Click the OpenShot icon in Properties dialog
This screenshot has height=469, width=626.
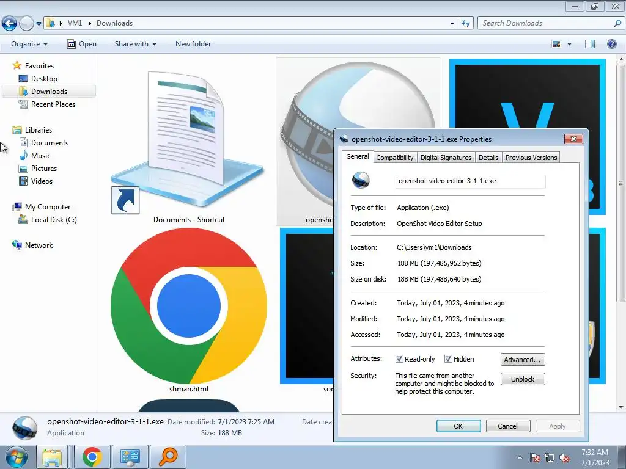coord(361,180)
